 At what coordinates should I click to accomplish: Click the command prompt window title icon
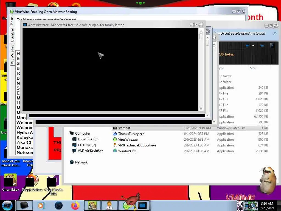coord(25,25)
